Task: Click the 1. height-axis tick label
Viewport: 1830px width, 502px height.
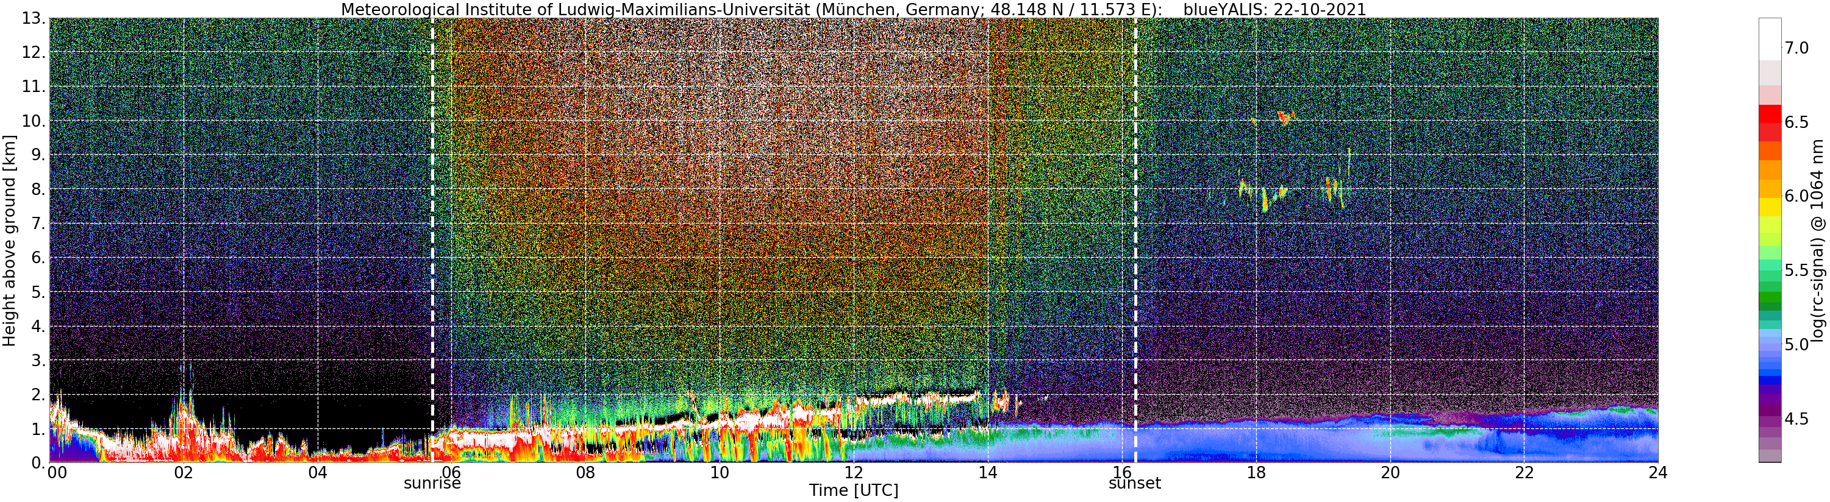Action: pos(39,428)
